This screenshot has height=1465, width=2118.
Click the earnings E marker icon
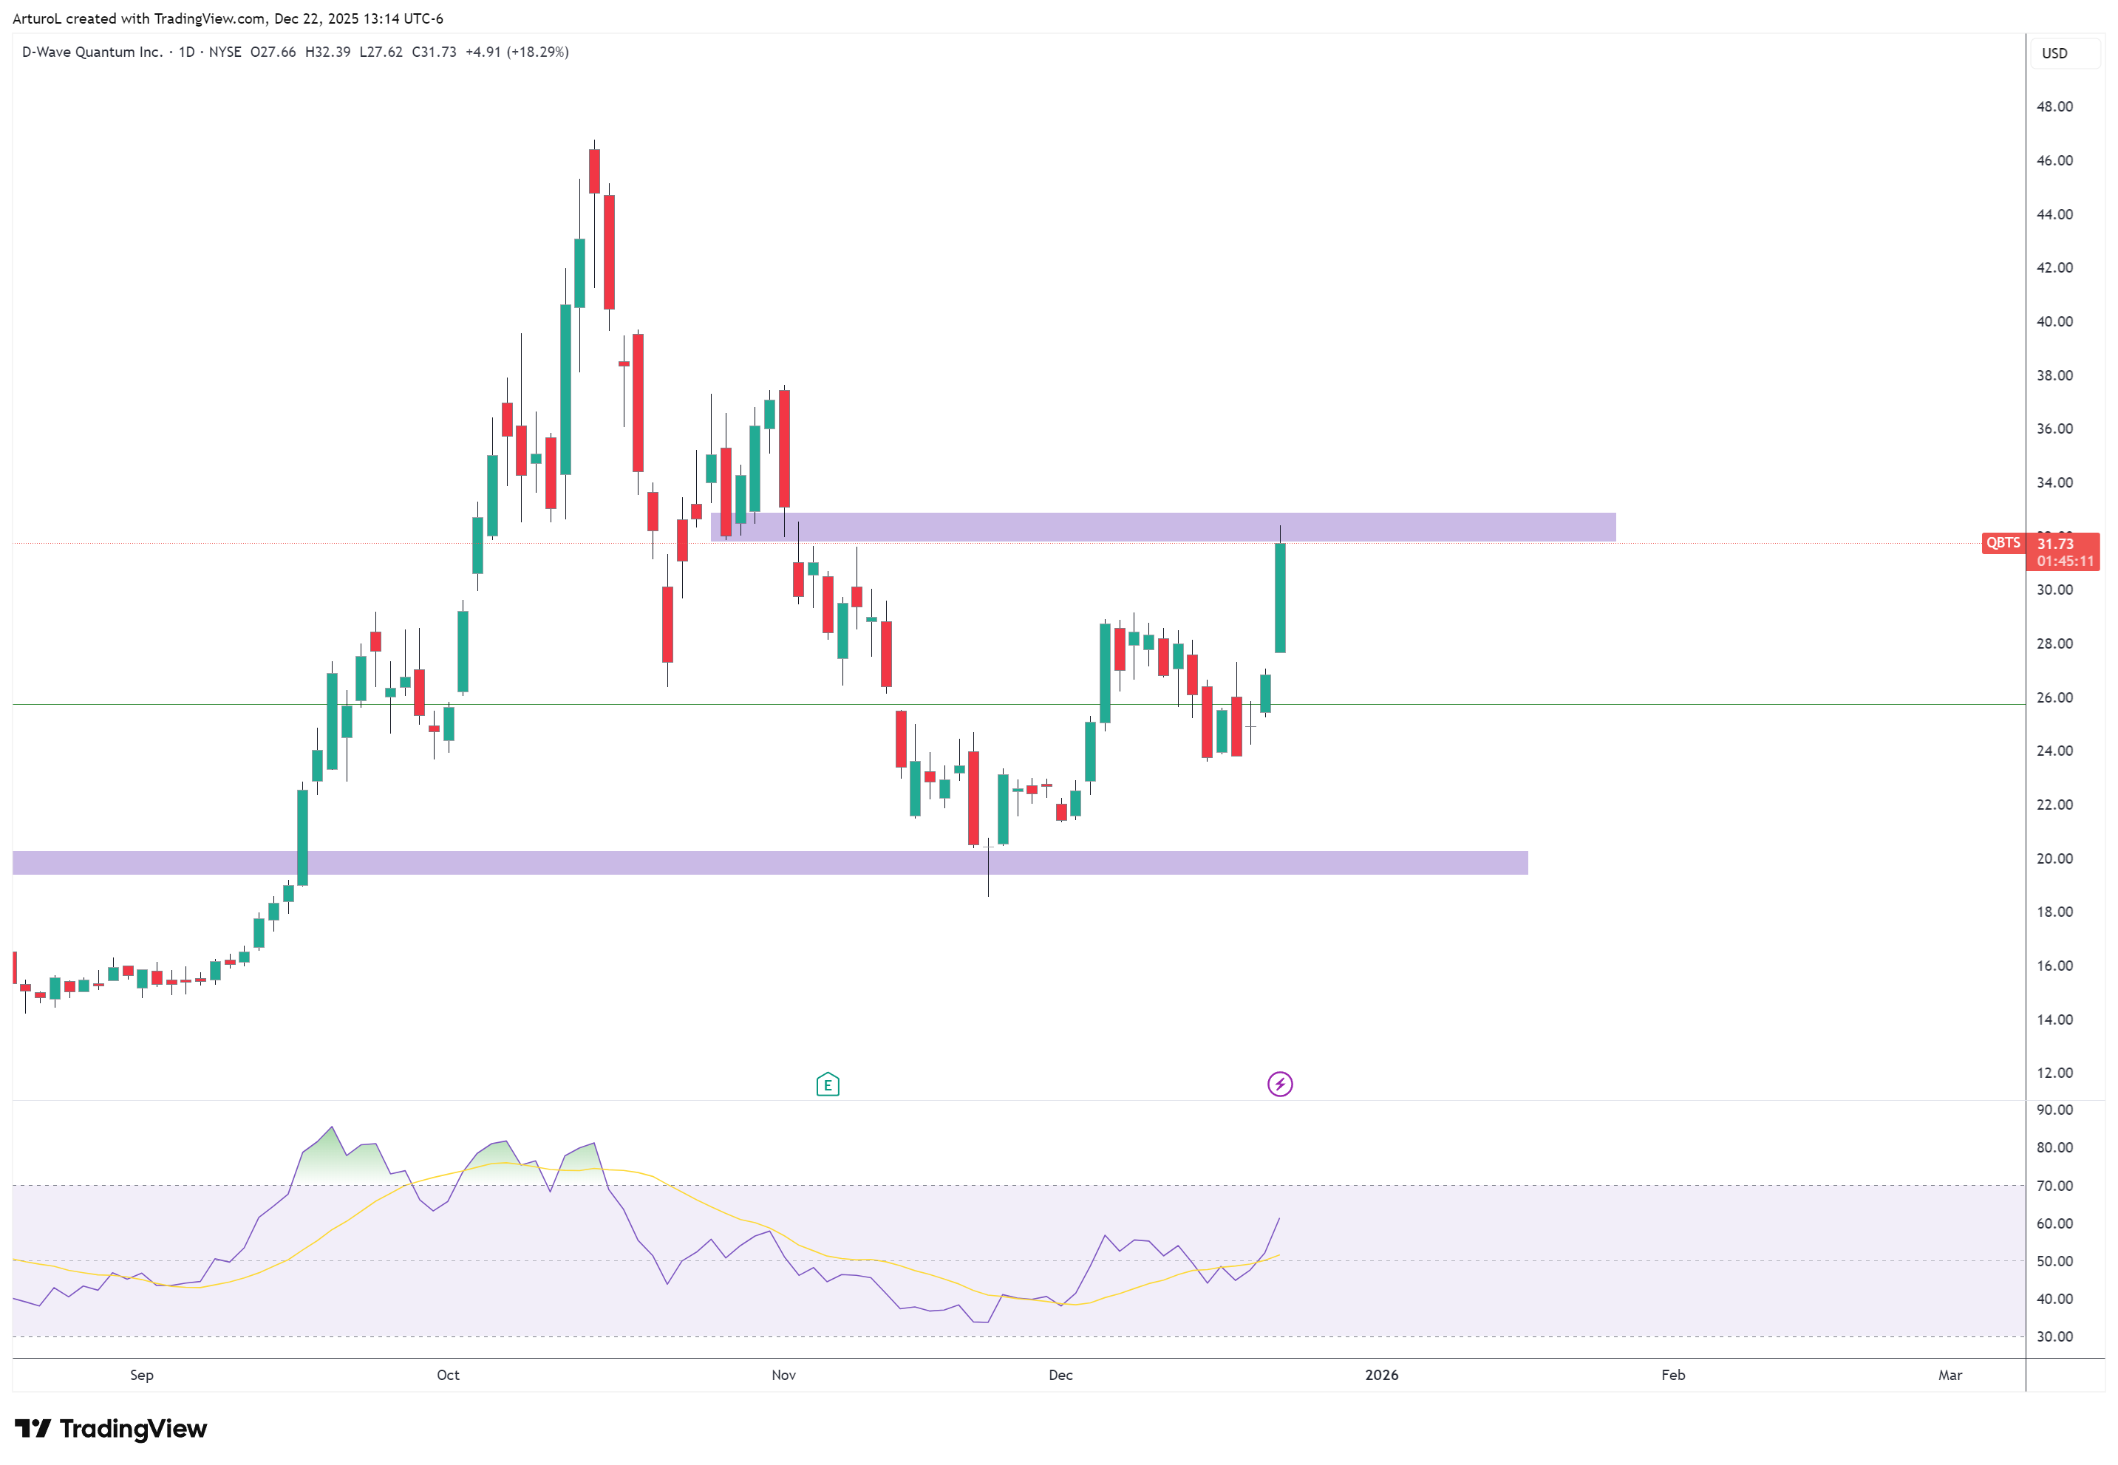click(827, 1085)
